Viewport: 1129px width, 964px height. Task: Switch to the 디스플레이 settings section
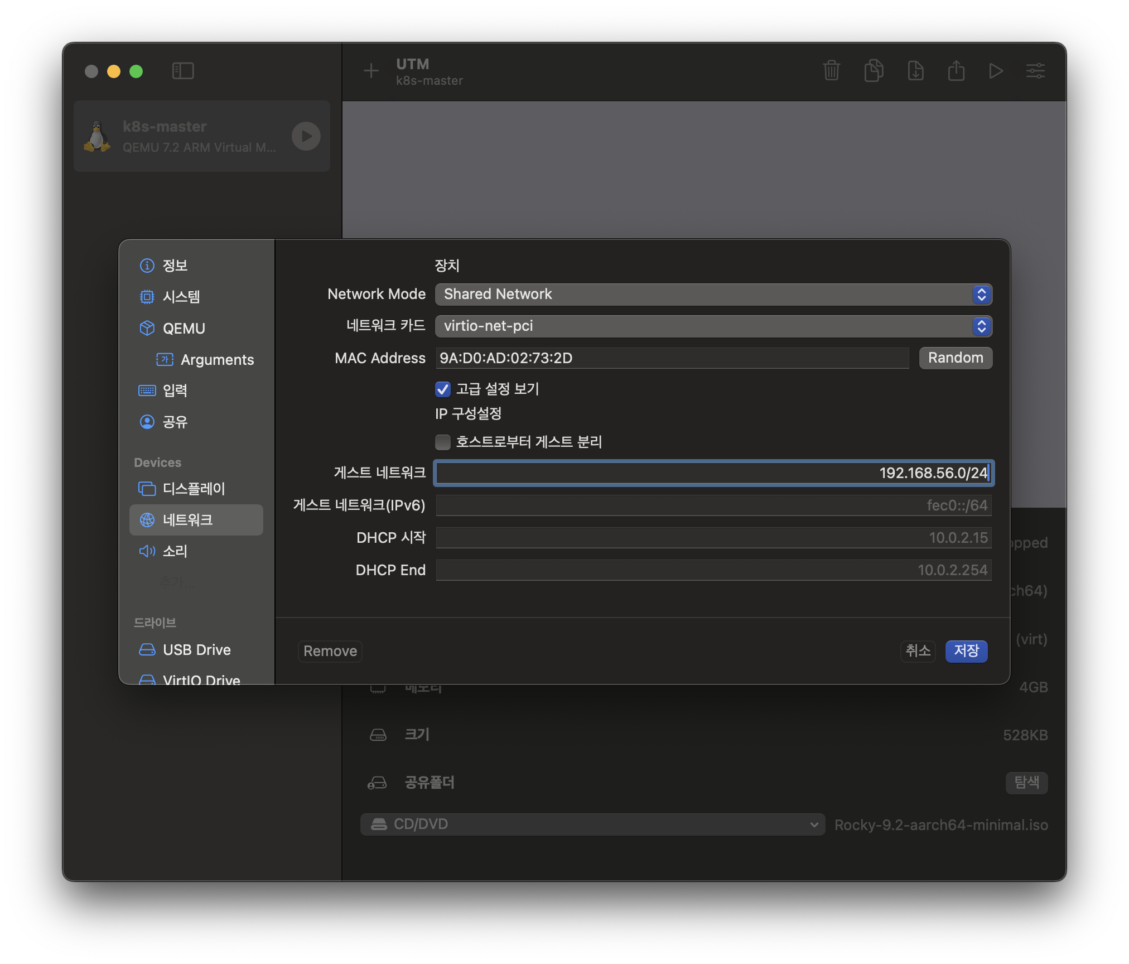(193, 489)
